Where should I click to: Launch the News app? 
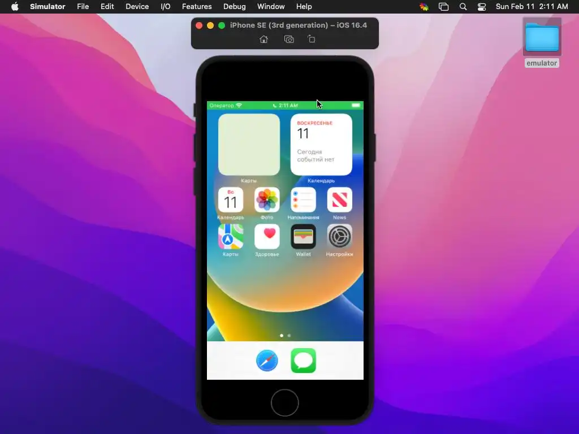pyautogui.click(x=339, y=199)
